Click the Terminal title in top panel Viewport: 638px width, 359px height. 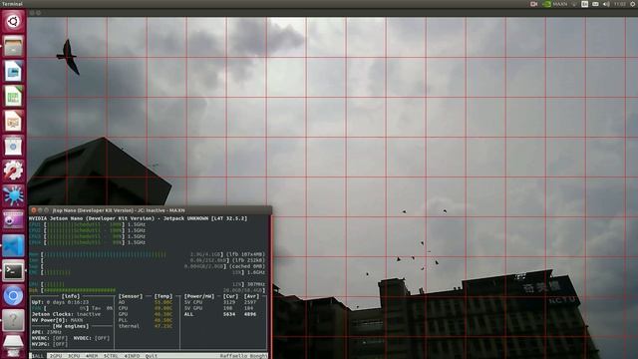12,4
